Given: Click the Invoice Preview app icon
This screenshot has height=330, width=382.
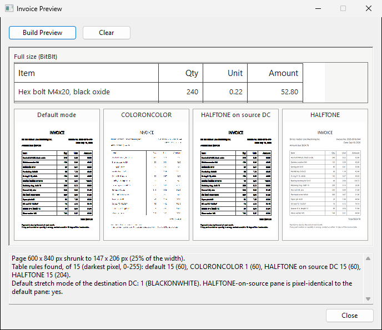Looking at the screenshot, I should pos(9,8).
